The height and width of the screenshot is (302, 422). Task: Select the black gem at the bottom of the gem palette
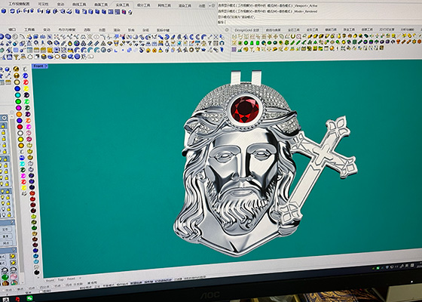[x=37, y=273]
